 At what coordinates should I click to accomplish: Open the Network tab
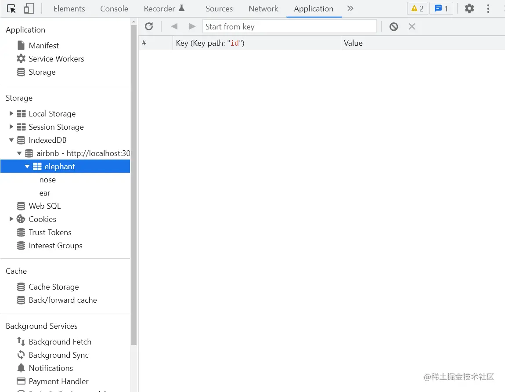pyautogui.click(x=263, y=9)
